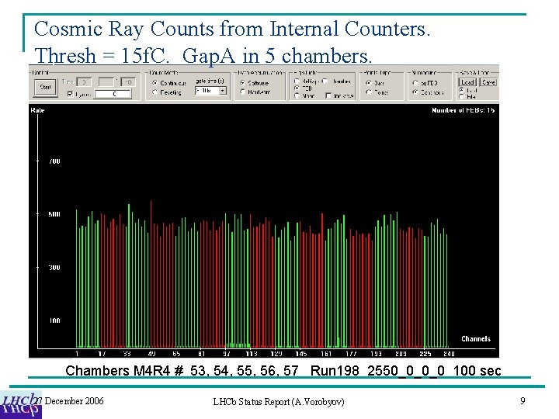The width and height of the screenshot is (559, 419).
Task: Open the gate time dropdown
Action: click(223, 91)
